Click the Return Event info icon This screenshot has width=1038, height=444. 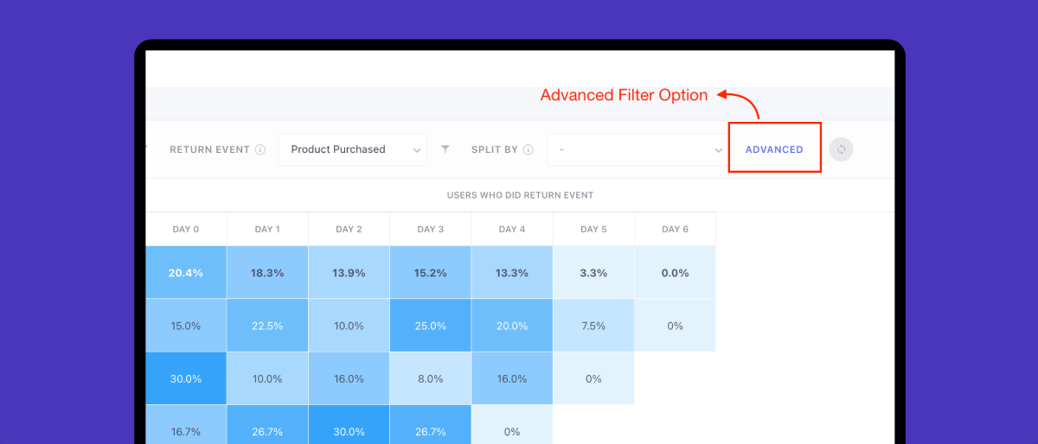(259, 149)
